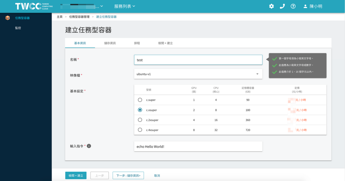The height and width of the screenshot is (181, 345).
Task: Click the tooltip rule 此值應介於 1 ~ 16 個字元以內
Action: (x=296, y=72)
